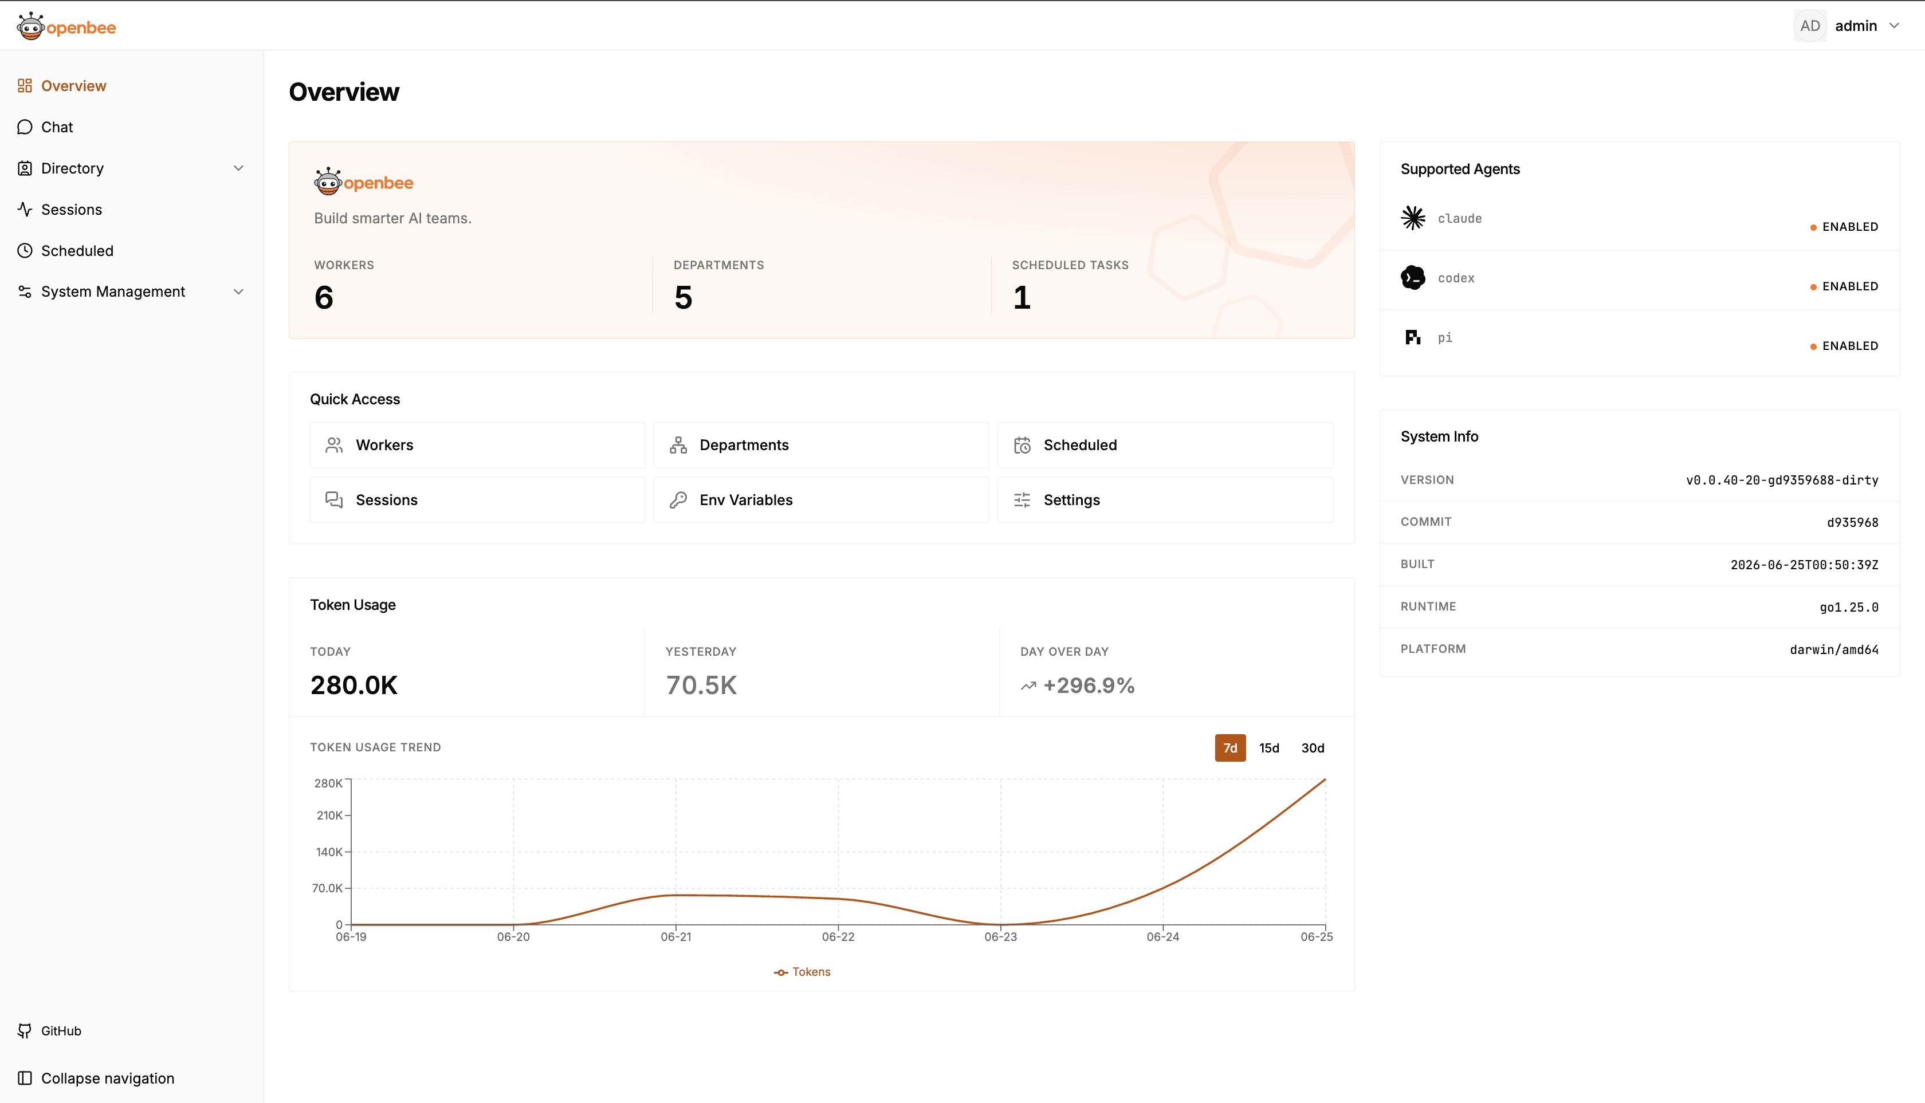Expand the Directory submenu chevron
Screen dimensions: 1925x1103
pos(239,168)
